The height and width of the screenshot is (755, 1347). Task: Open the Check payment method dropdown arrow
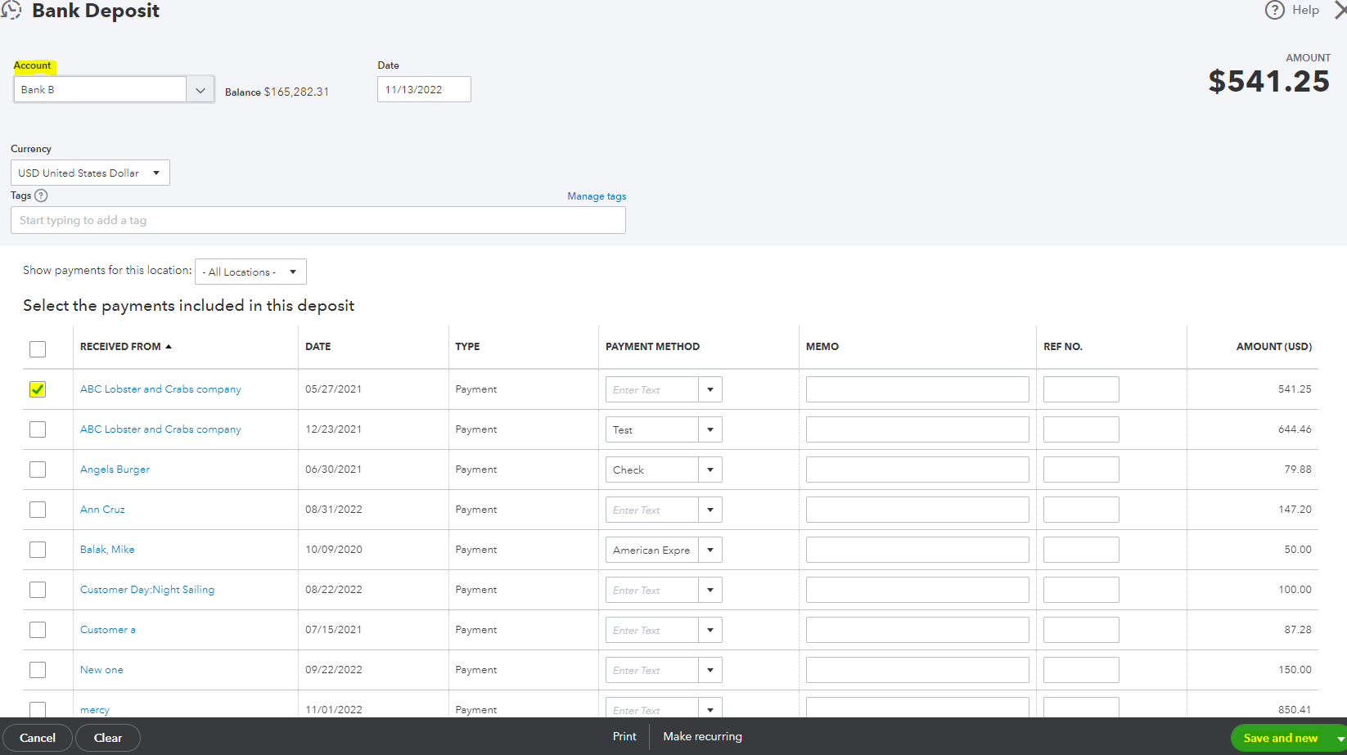710,470
